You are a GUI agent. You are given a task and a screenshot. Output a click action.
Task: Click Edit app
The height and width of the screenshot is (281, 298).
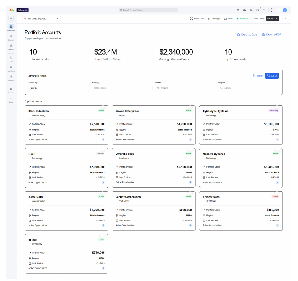tap(214, 18)
